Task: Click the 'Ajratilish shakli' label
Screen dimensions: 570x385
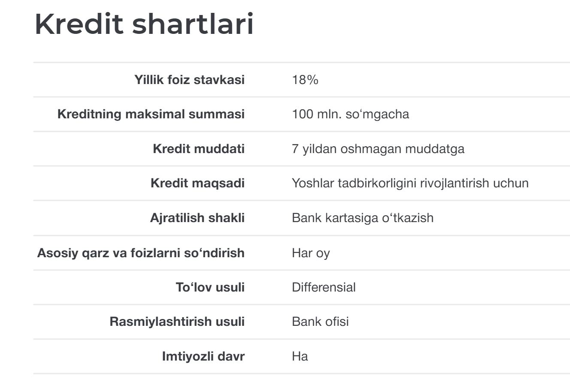Action: pyautogui.click(x=197, y=218)
